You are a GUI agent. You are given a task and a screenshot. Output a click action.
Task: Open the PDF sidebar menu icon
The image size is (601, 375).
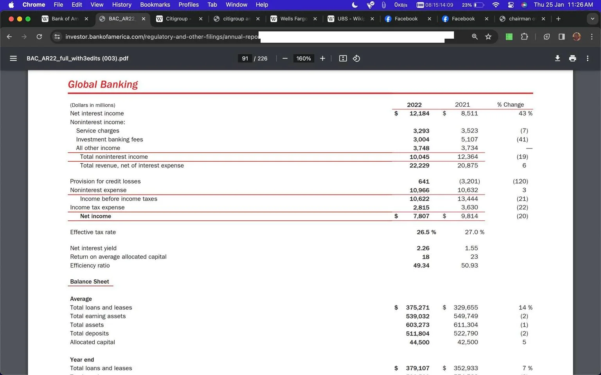pyautogui.click(x=13, y=58)
